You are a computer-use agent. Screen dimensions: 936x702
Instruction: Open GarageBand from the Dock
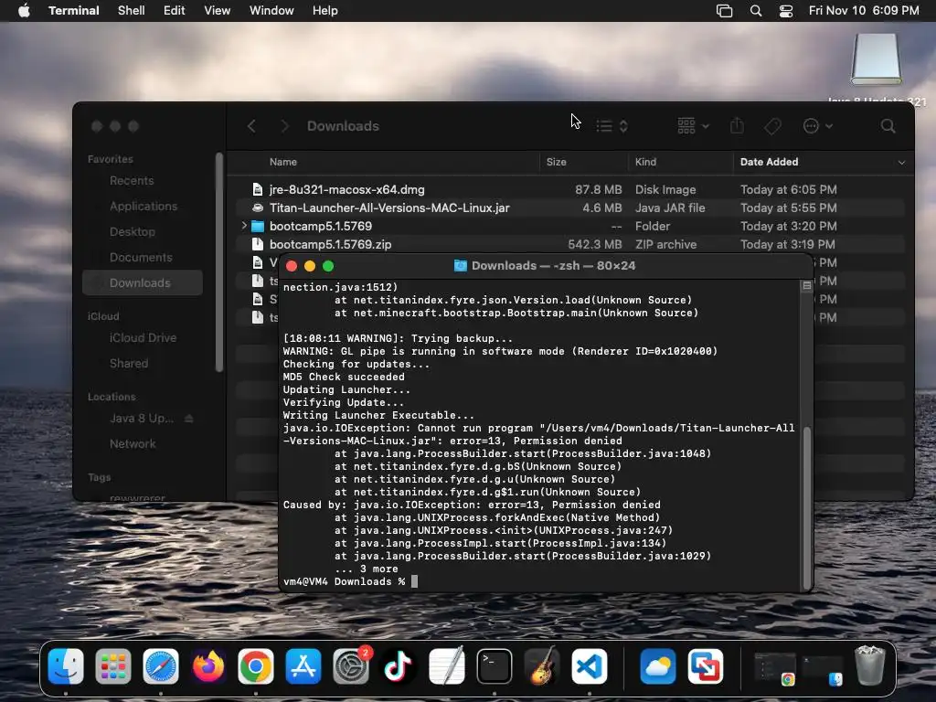(x=541, y=665)
